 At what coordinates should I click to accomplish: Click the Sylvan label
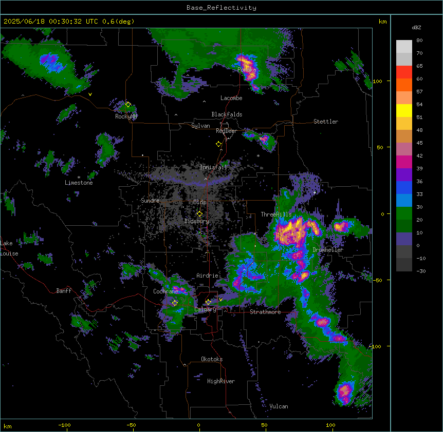(200, 126)
